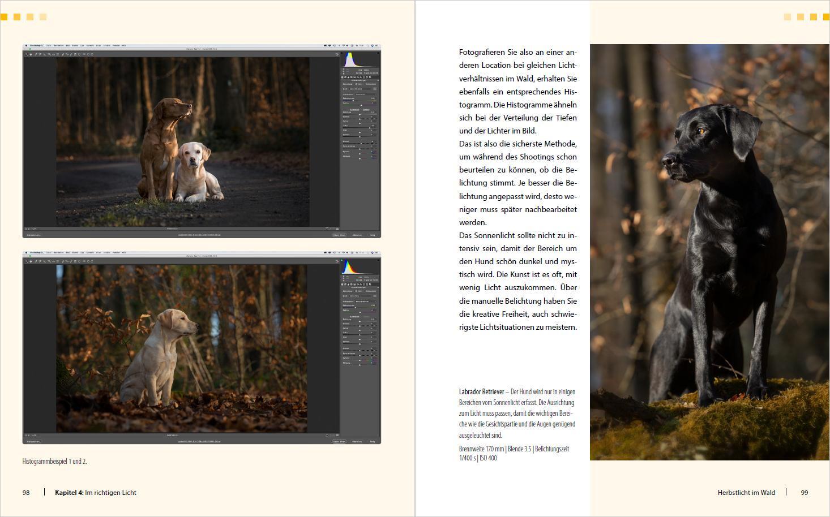Toggle full screen icon in upper Camera Raw screenshot

coord(337,54)
